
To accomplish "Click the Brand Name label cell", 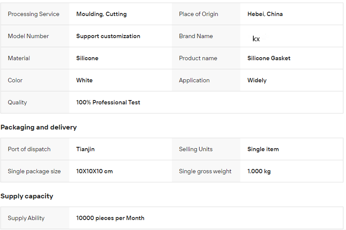I will (x=196, y=36).
